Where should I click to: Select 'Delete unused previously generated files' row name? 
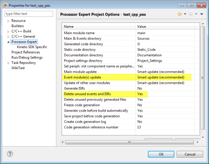pos(95,99)
